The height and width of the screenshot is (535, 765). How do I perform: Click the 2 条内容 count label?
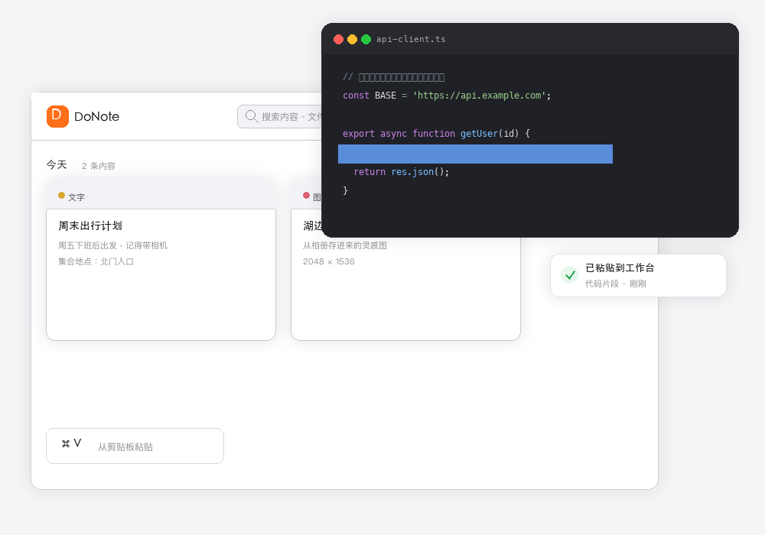pyautogui.click(x=99, y=166)
